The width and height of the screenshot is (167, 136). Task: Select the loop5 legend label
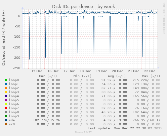pos(14,100)
